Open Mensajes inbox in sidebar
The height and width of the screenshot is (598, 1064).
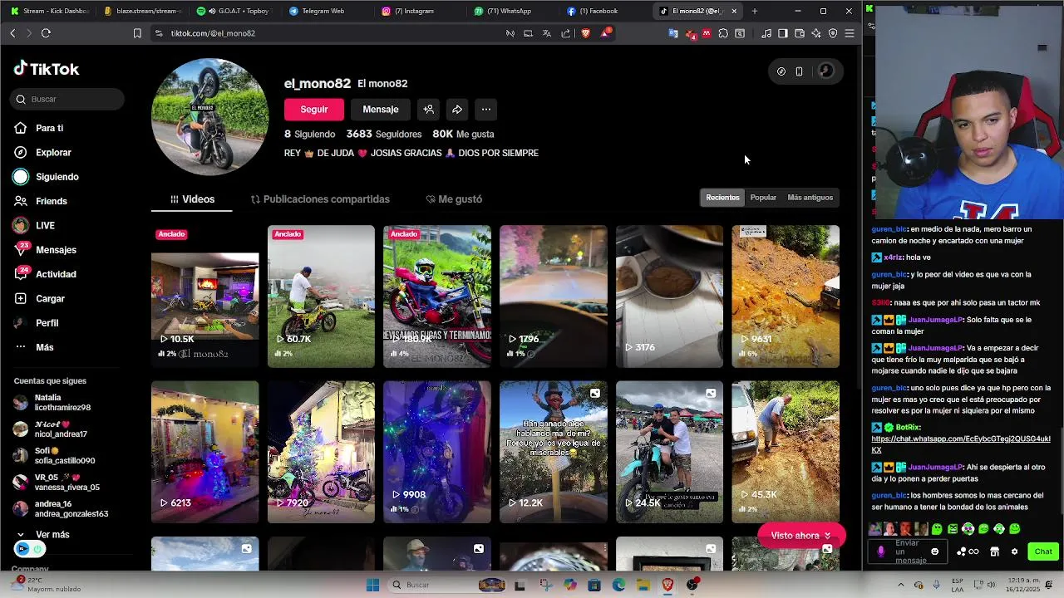pos(46,250)
